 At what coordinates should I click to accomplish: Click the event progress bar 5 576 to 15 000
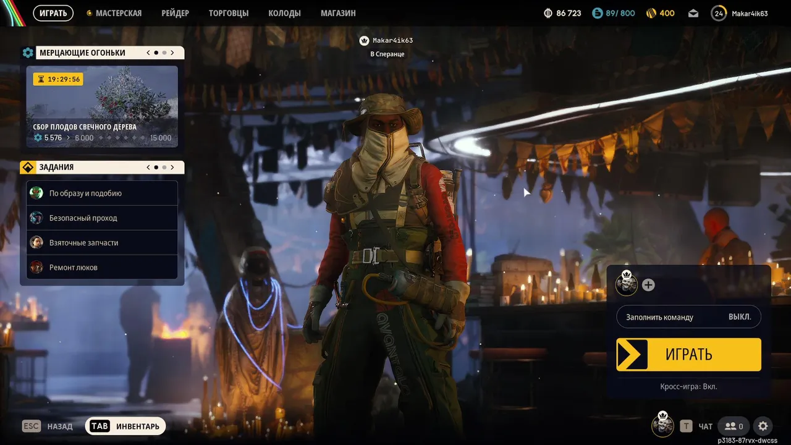click(102, 138)
